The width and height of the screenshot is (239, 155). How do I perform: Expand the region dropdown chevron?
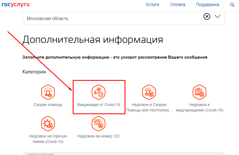tap(217, 16)
